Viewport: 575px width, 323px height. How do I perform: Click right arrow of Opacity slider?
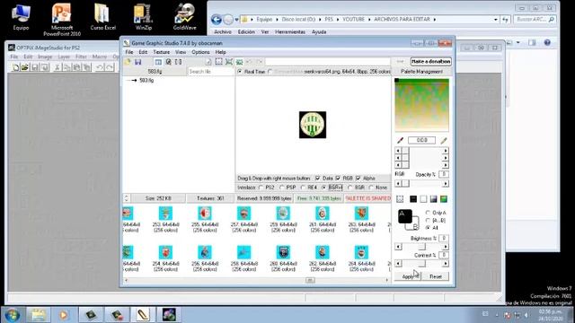(x=446, y=183)
